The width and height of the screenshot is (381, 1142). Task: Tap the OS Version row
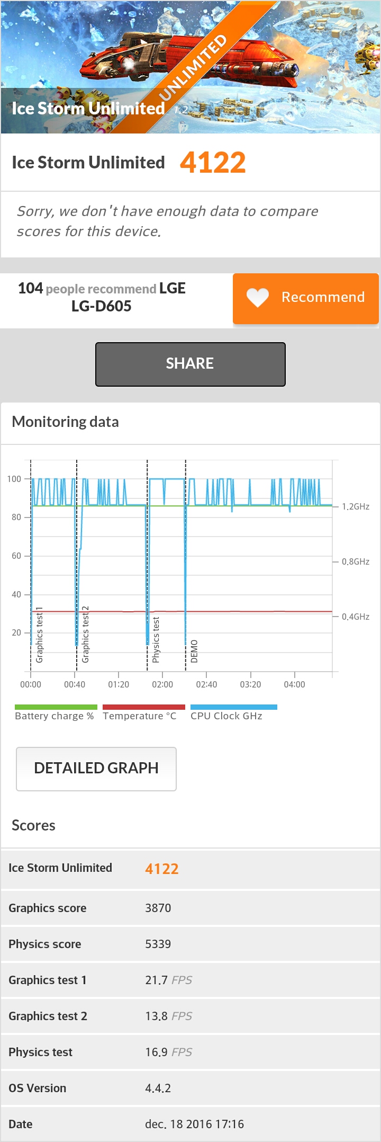pos(190,1088)
